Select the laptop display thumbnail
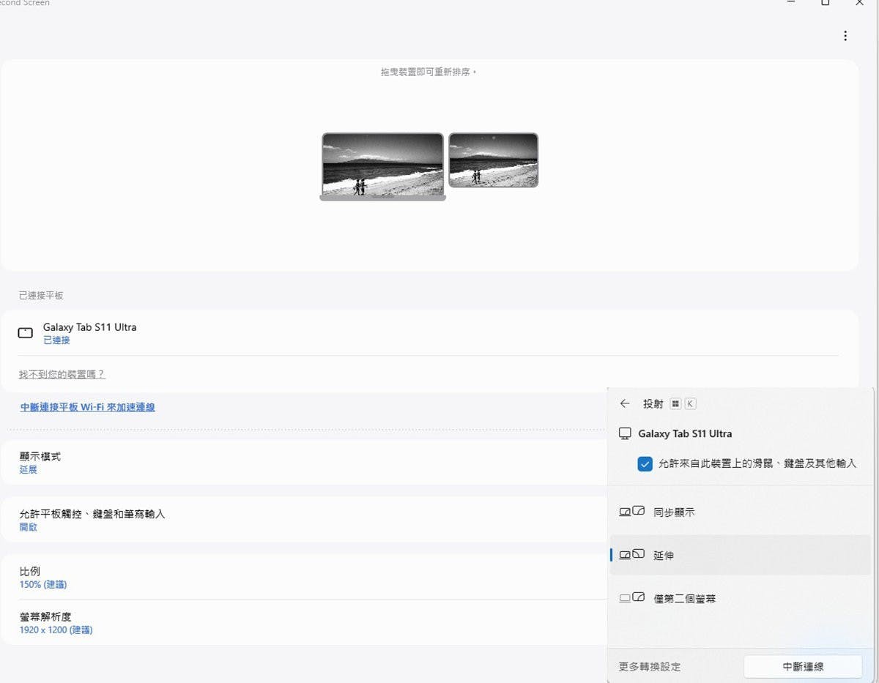879x683 pixels. click(x=382, y=166)
